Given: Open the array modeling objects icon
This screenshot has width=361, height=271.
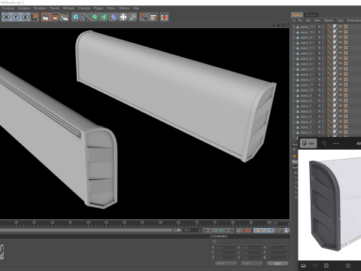Looking at the screenshot, I should coord(105,17).
